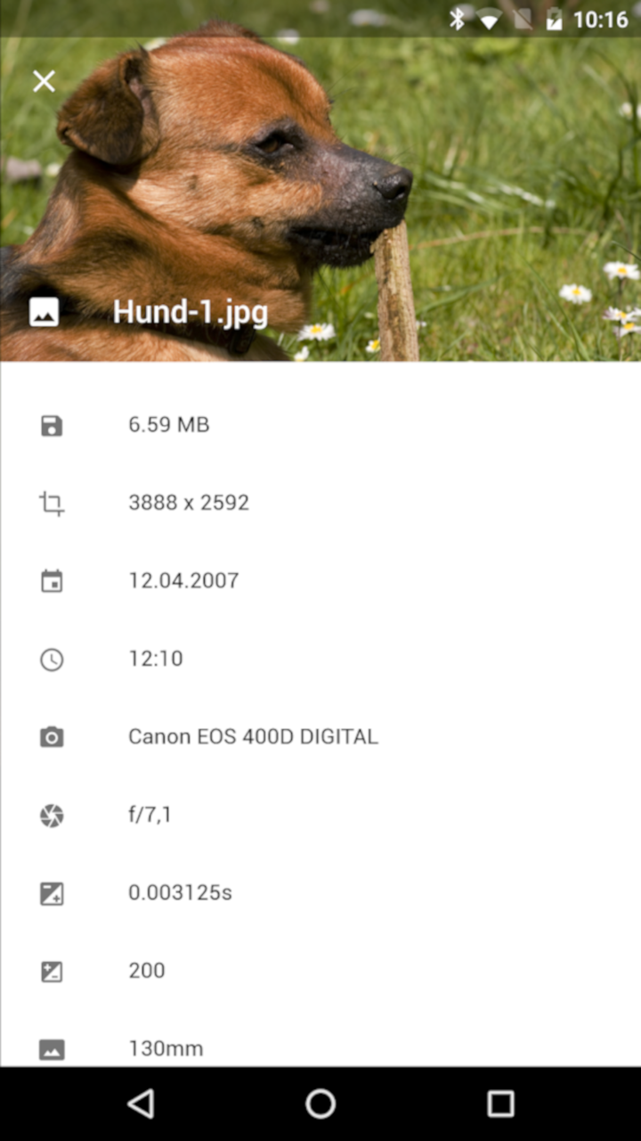Tap the image file type icon beside Hund-1.jpg
This screenshot has width=641, height=1141.
coord(44,312)
